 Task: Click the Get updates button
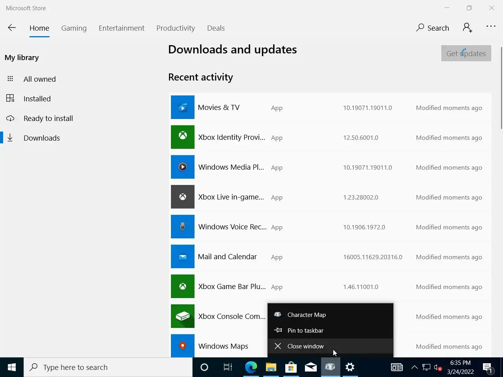pyautogui.click(x=466, y=53)
